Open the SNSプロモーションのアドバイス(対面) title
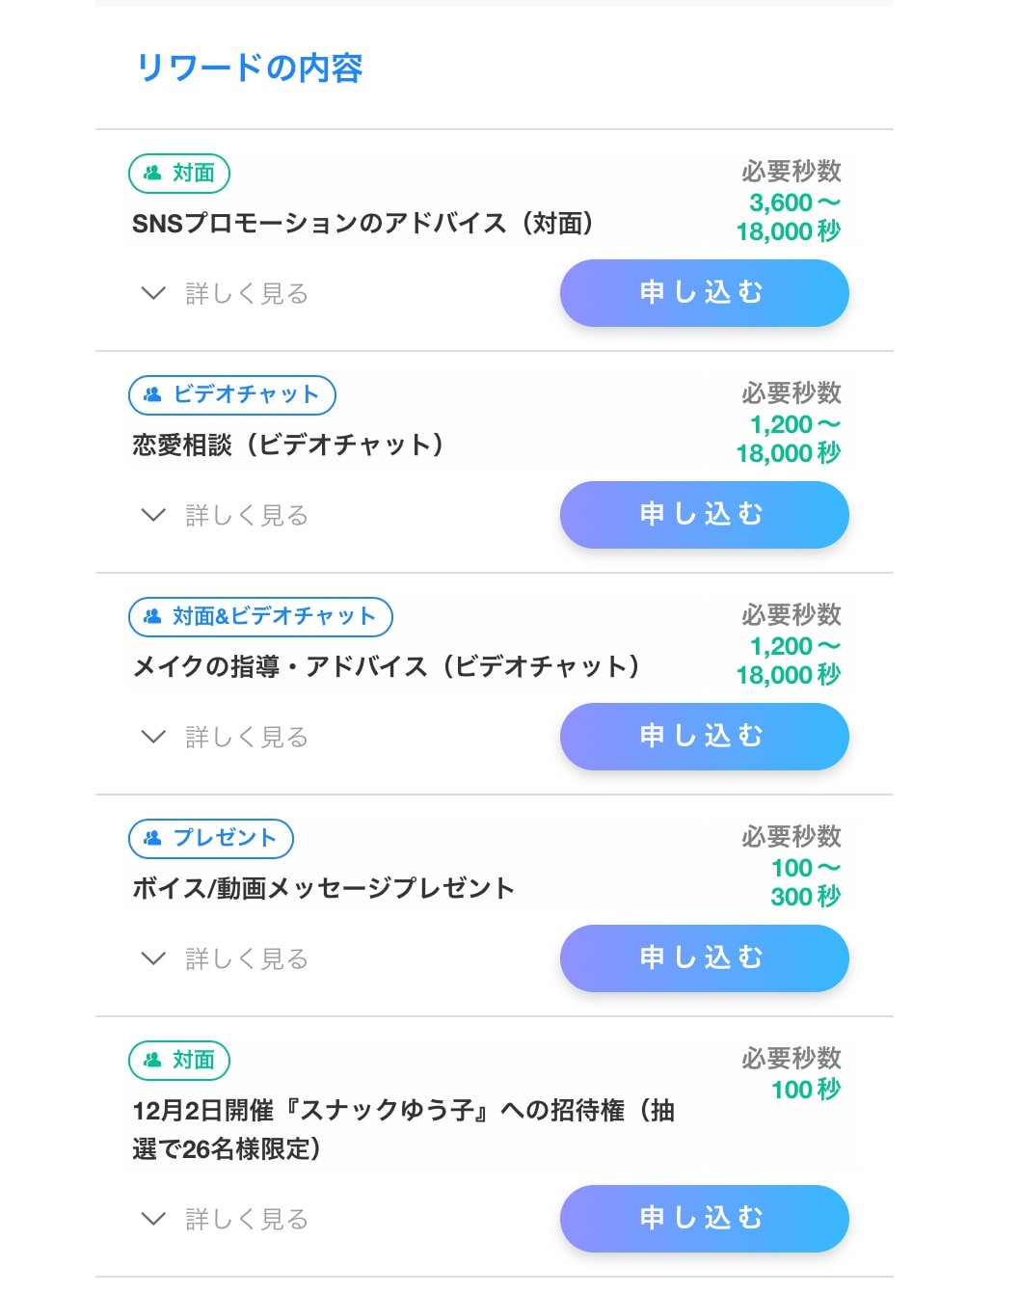 click(363, 224)
